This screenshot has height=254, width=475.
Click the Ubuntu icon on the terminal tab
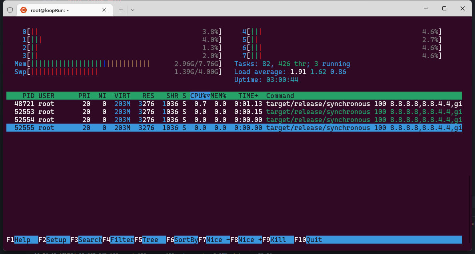[x=23, y=10]
